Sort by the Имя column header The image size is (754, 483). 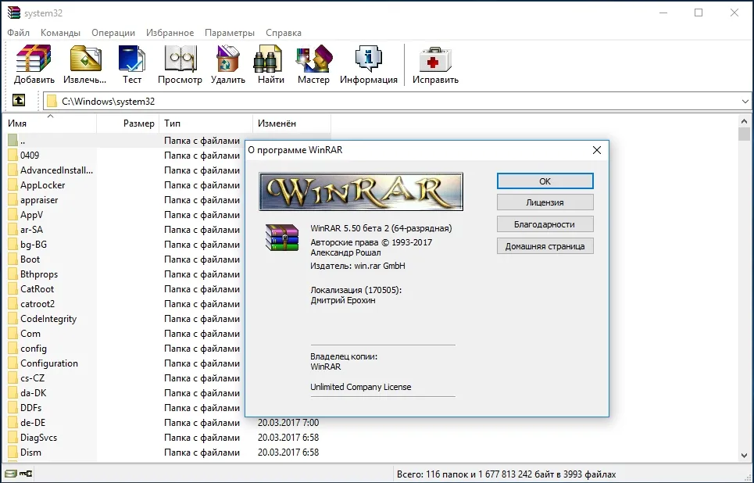[x=49, y=123]
